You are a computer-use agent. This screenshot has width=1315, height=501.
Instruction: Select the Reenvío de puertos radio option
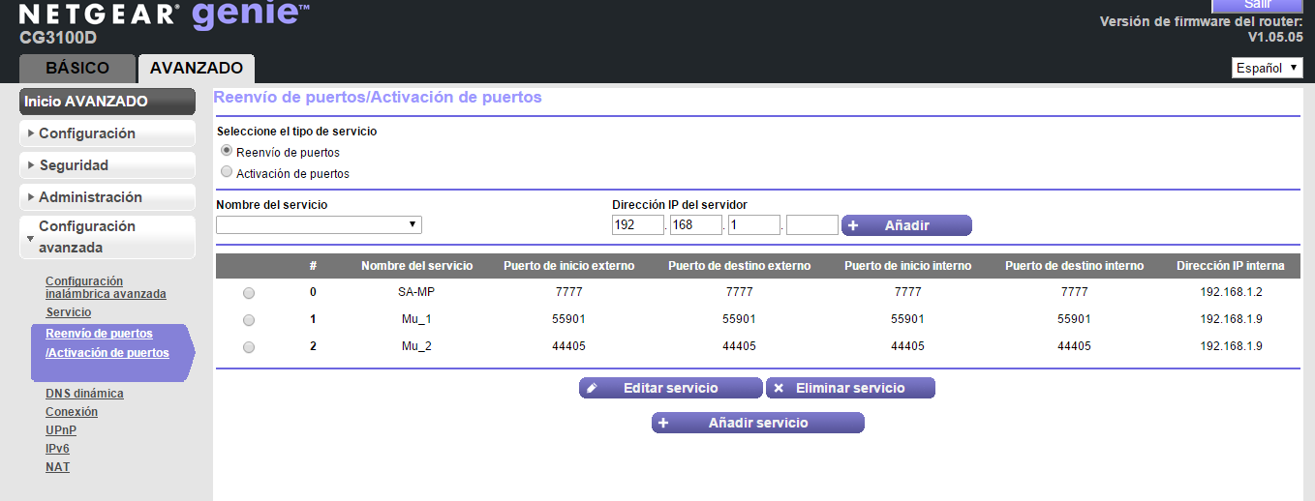[227, 151]
